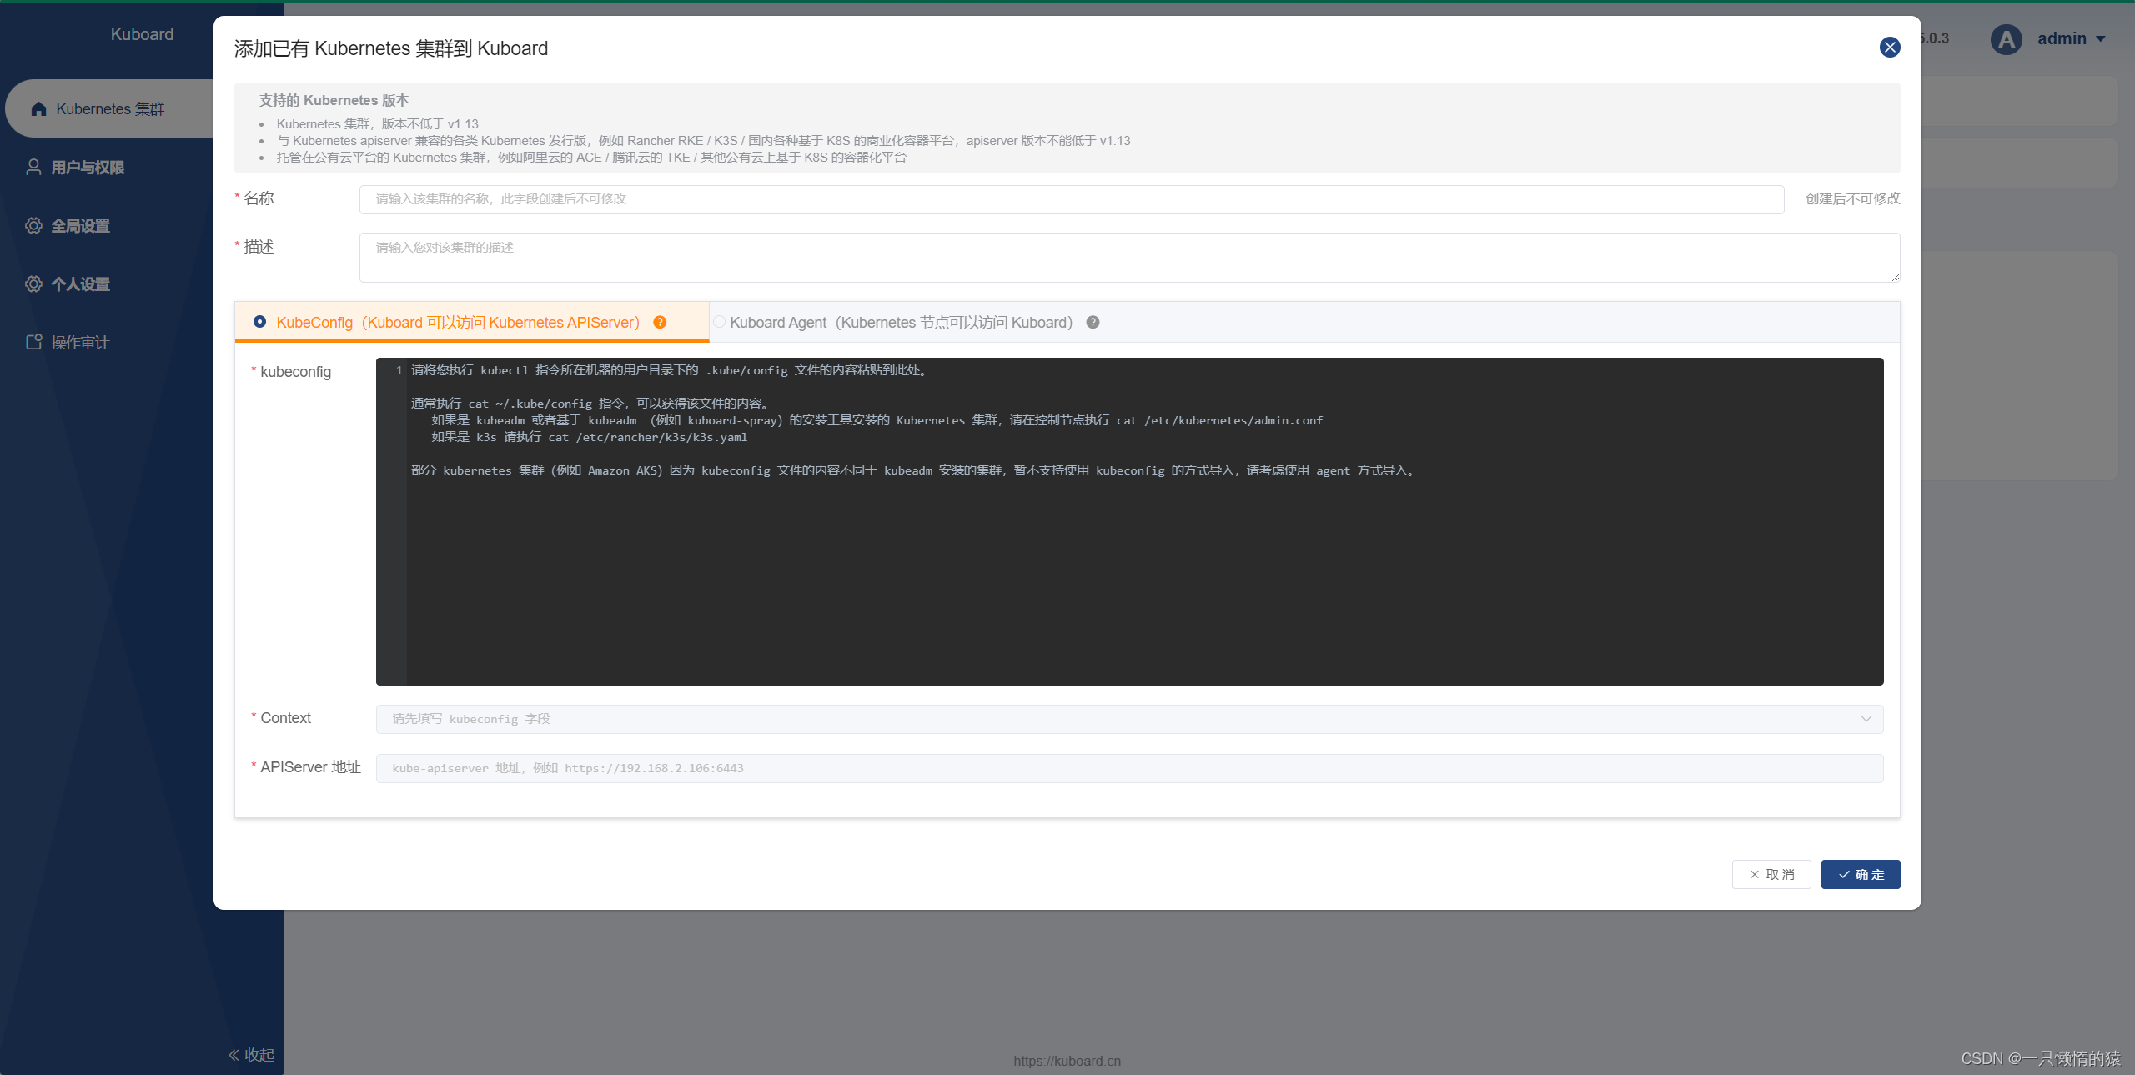This screenshot has height=1075, width=2135.
Task: Click the 描述 description textarea
Action: [1129, 257]
